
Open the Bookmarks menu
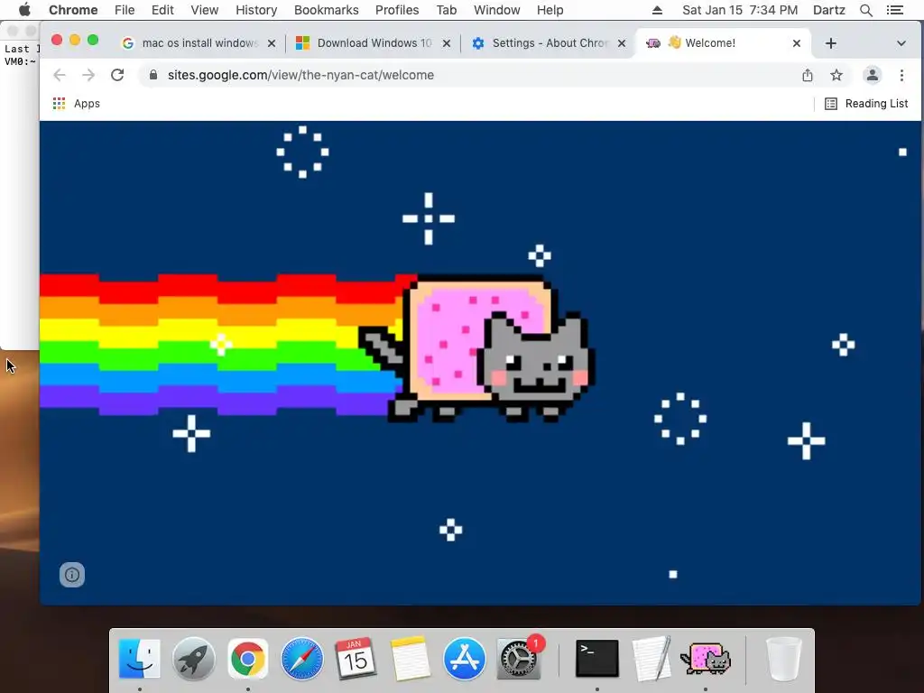coord(326,10)
